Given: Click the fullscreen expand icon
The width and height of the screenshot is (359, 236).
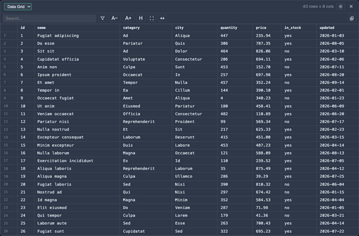Looking at the screenshot, I should coord(151,18).
